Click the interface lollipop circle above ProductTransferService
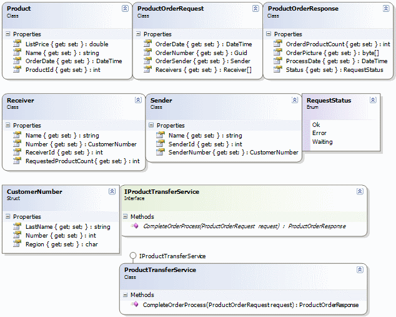This screenshot has height=317, width=396. click(x=132, y=256)
